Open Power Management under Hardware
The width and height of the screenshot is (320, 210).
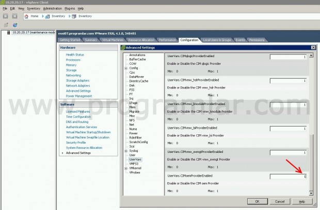tap(79, 96)
